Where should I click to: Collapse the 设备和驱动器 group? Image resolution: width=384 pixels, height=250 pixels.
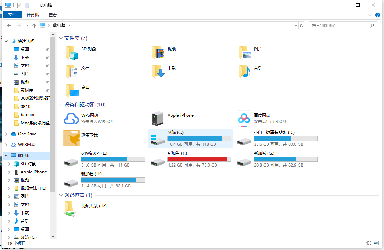(x=61, y=105)
